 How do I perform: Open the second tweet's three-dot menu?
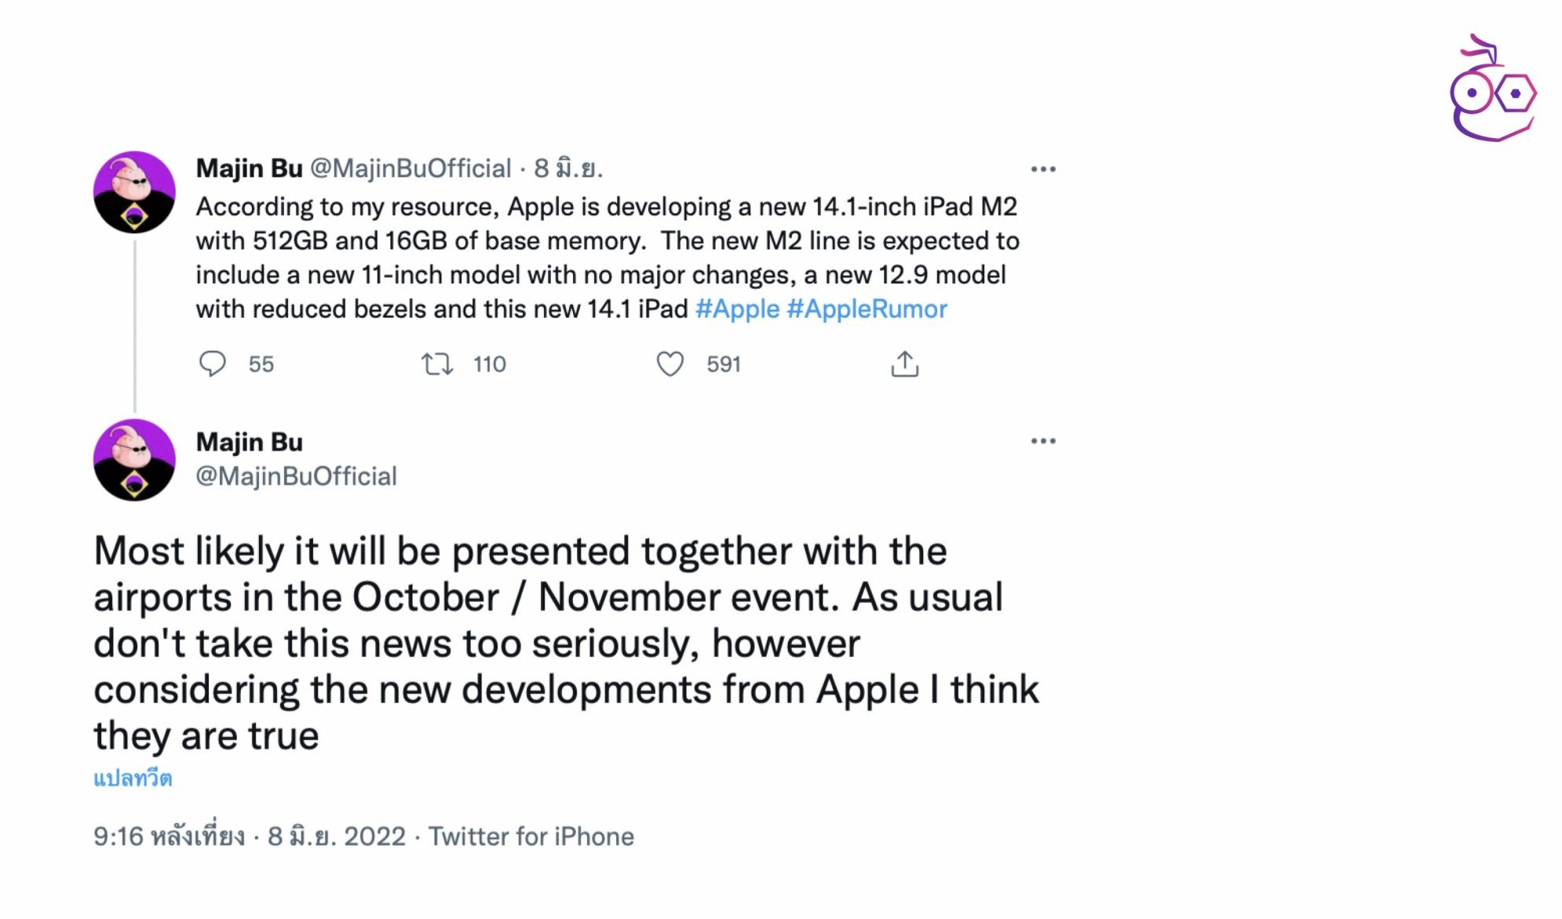coord(1042,441)
